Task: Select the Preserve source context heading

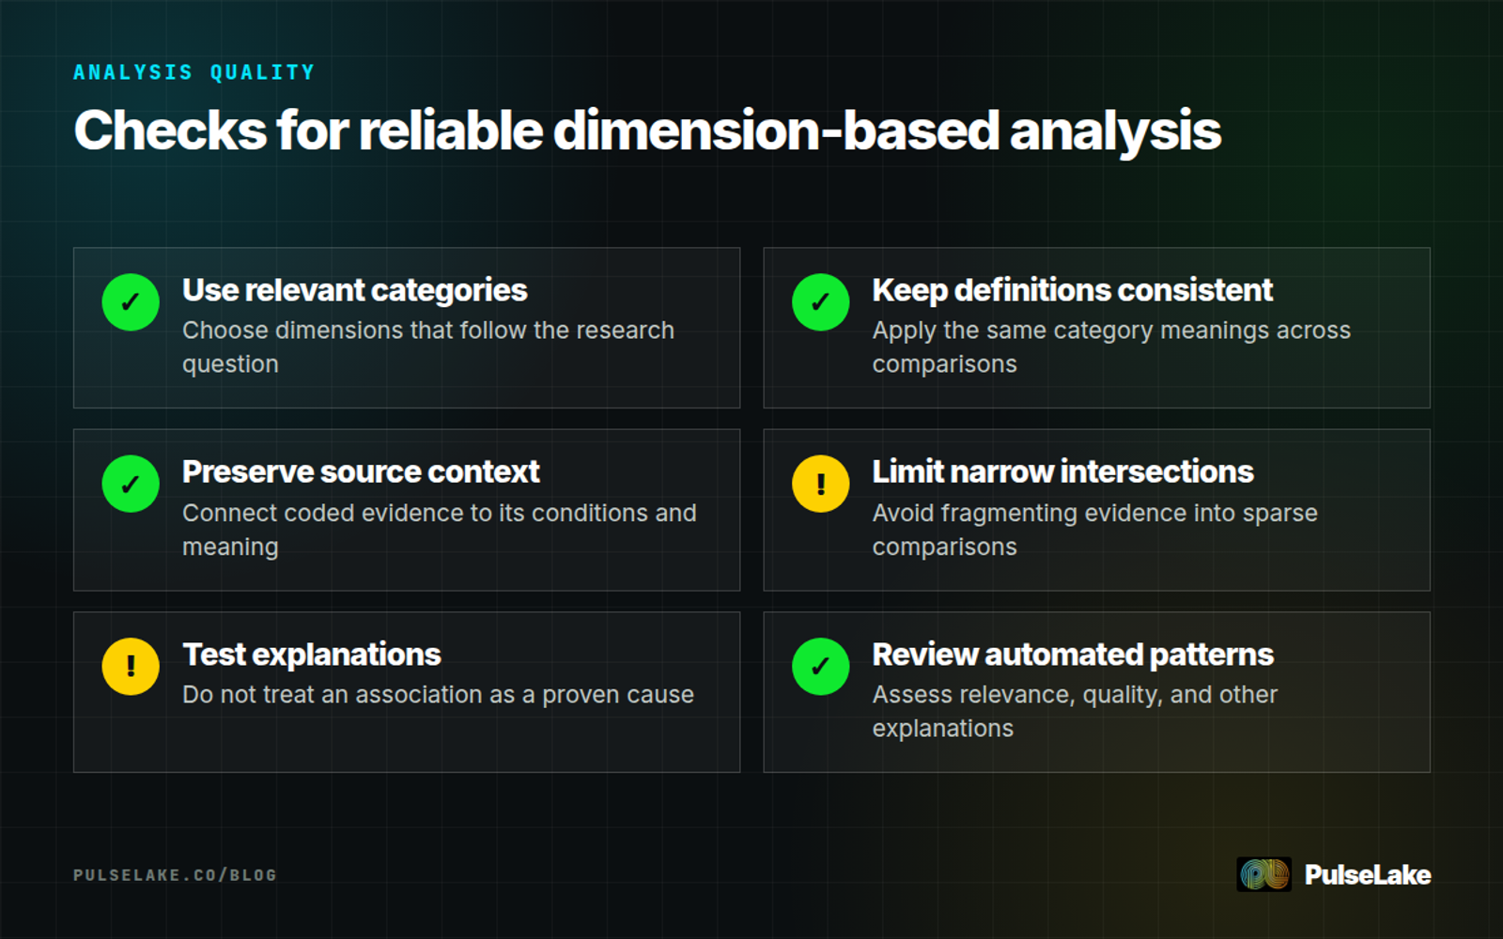Action: [x=361, y=471]
